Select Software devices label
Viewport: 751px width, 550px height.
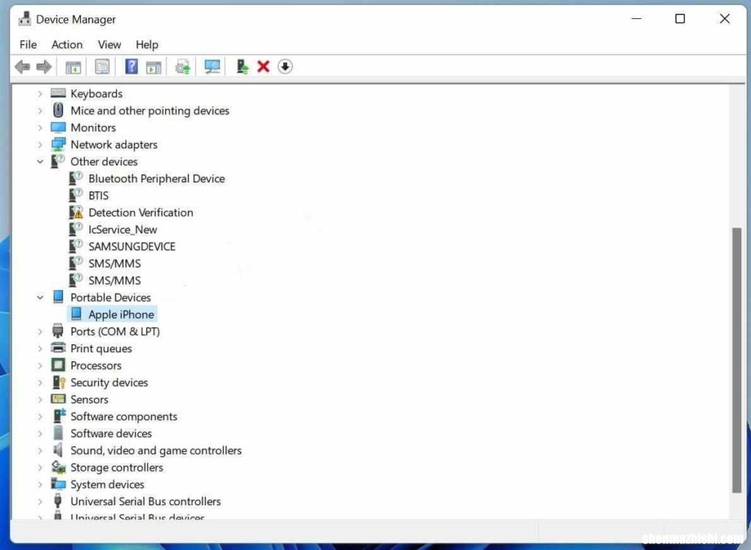point(111,434)
